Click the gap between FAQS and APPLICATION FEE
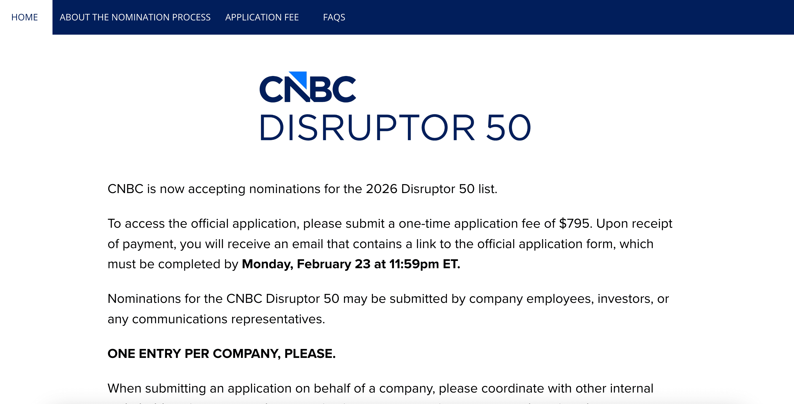794x404 pixels. tap(311, 17)
